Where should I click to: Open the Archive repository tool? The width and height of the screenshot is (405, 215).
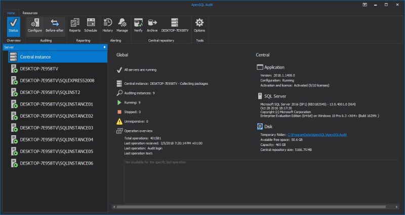(152, 26)
